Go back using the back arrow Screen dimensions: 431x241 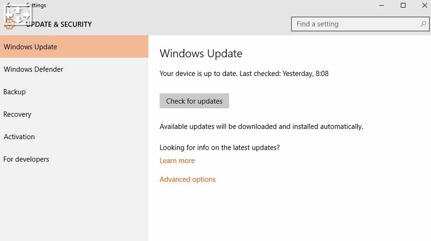click(x=8, y=4)
